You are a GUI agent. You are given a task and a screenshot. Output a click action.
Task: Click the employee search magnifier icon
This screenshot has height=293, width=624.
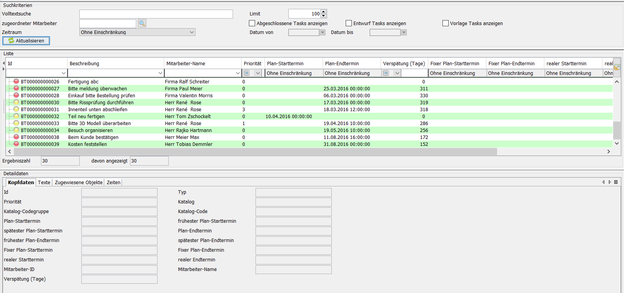(142, 23)
